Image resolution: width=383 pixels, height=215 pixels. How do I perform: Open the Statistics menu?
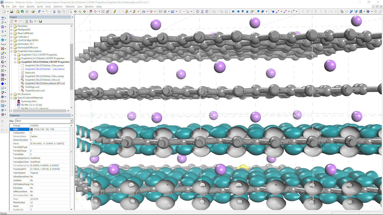pyautogui.click(x=58, y=7)
